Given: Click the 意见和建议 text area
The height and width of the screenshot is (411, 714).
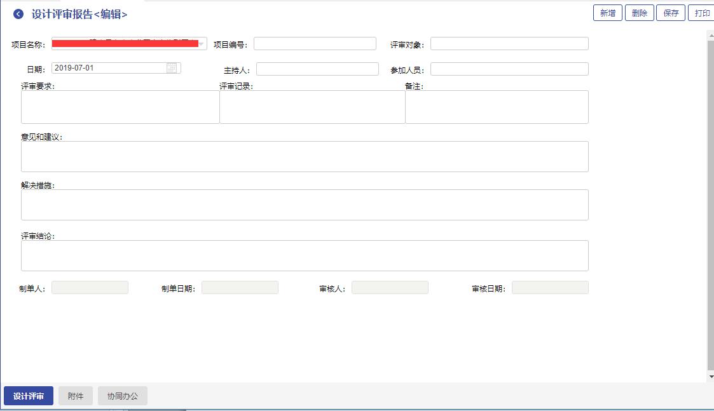Looking at the screenshot, I should point(305,156).
